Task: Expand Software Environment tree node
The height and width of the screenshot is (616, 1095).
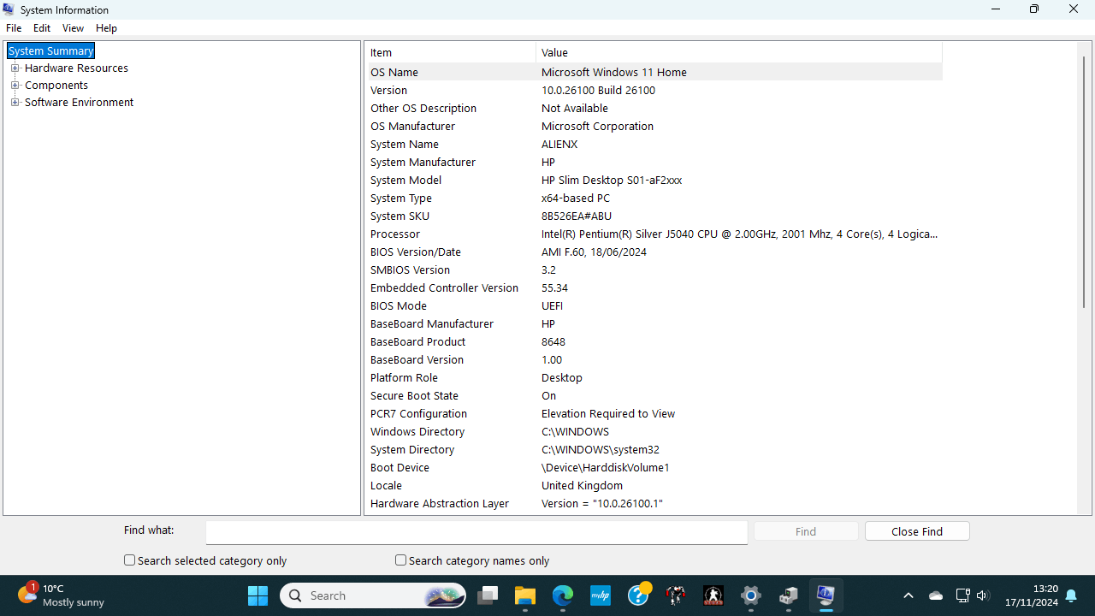Action: coord(15,103)
